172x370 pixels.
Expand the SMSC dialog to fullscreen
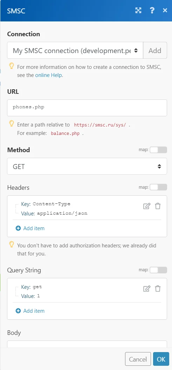pyautogui.click(x=138, y=11)
